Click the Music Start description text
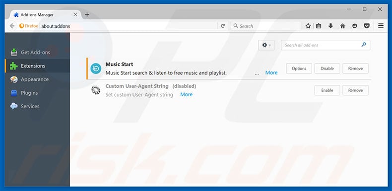This screenshot has width=392, height=191. click(x=166, y=73)
